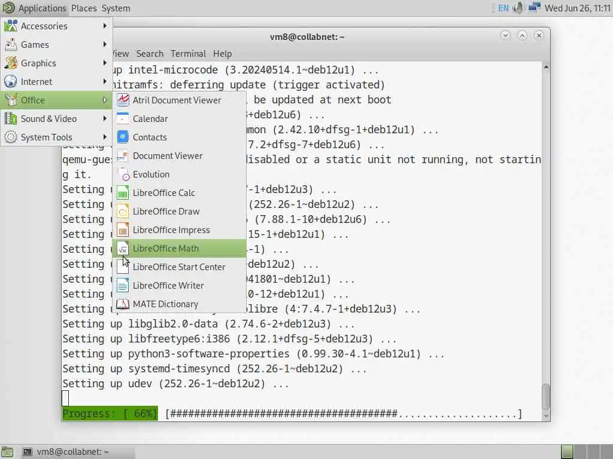
Task: Click the Calendar app icon
Action: click(x=123, y=119)
